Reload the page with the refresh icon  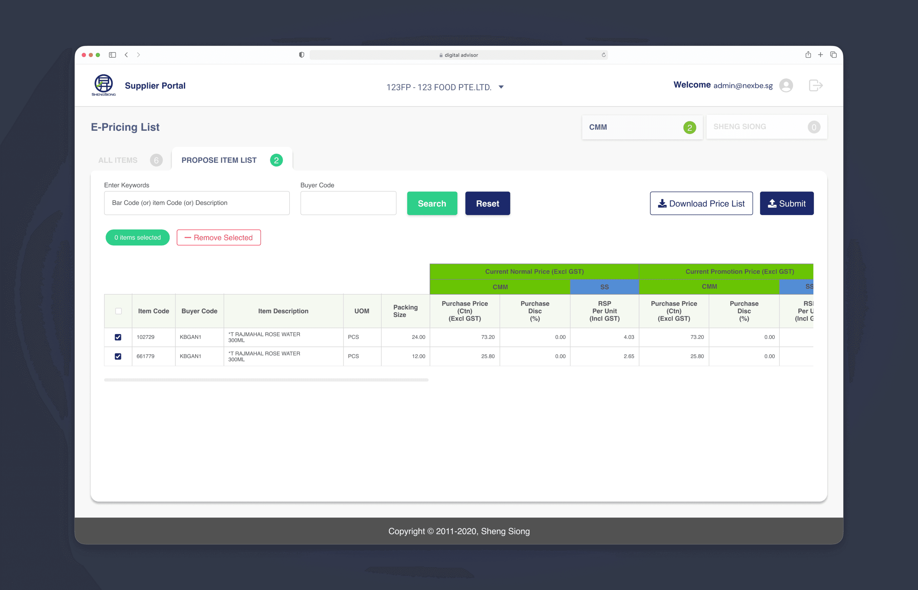(x=604, y=55)
